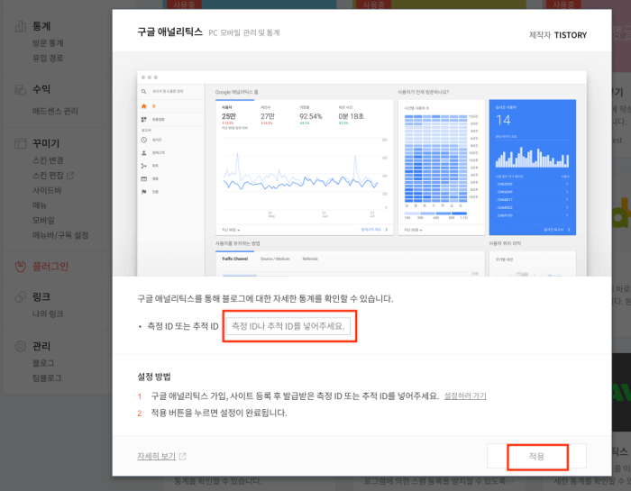631x491 pixels.
Task: Open 메뉴바/구독 설정 in sidebar
Action: [x=60, y=235]
